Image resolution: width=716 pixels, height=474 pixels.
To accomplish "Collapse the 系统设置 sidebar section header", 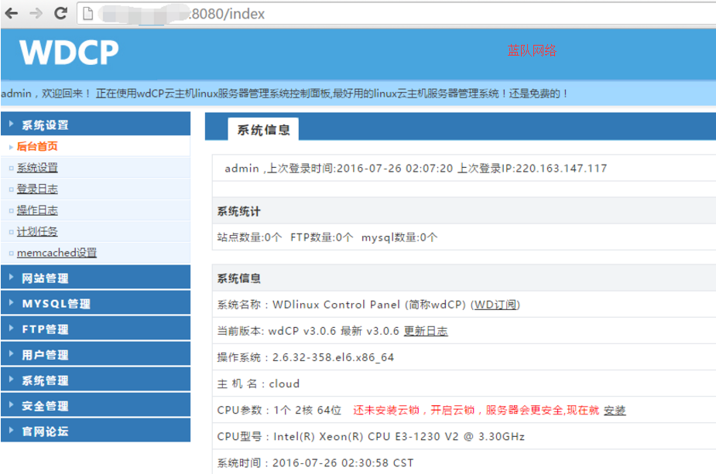I will 95,124.
